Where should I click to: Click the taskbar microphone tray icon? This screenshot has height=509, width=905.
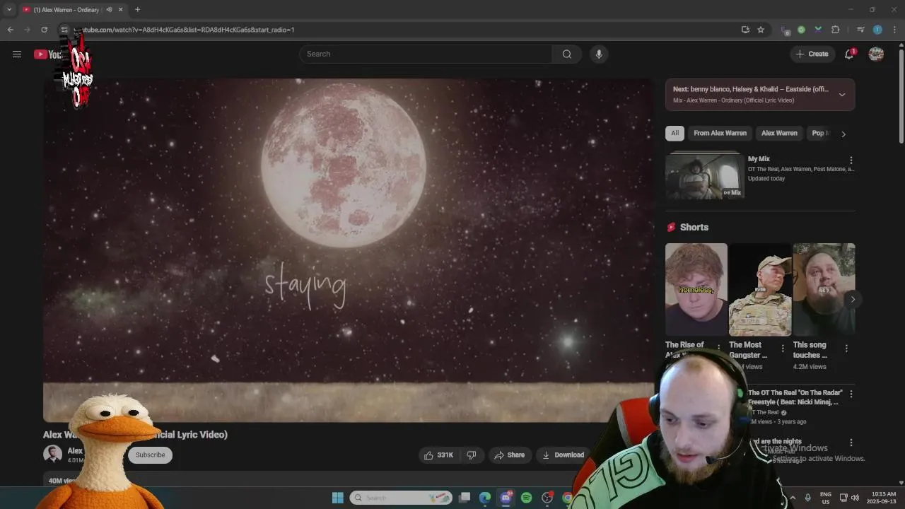(x=807, y=498)
